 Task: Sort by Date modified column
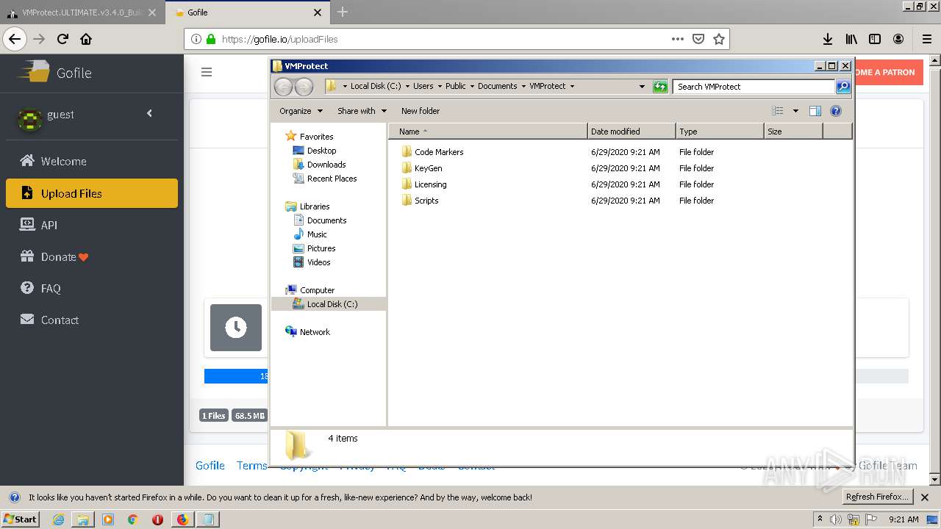click(x=631, y=132)
